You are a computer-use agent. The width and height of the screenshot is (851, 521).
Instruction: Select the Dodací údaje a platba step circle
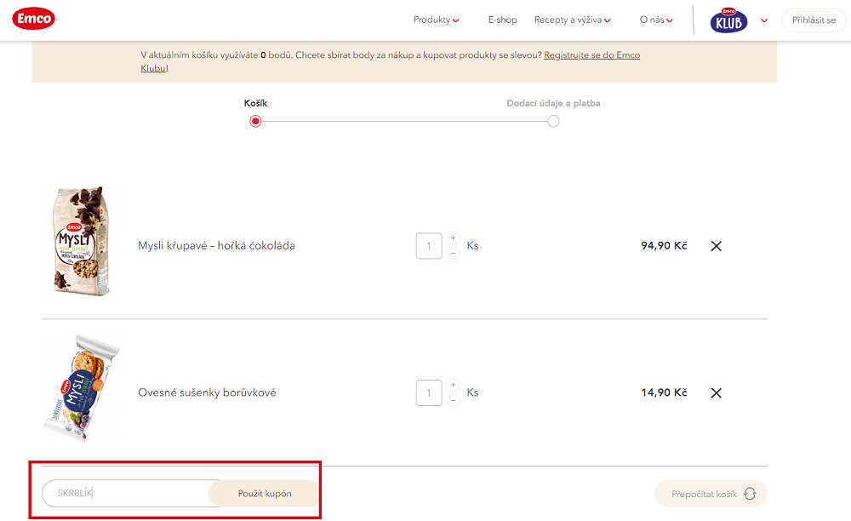pos(553,121)
